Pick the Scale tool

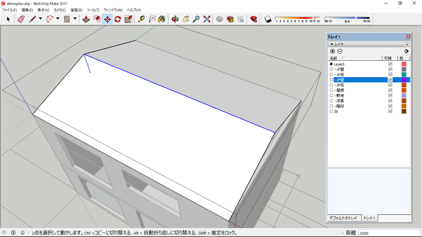click(x=129, y=19)
